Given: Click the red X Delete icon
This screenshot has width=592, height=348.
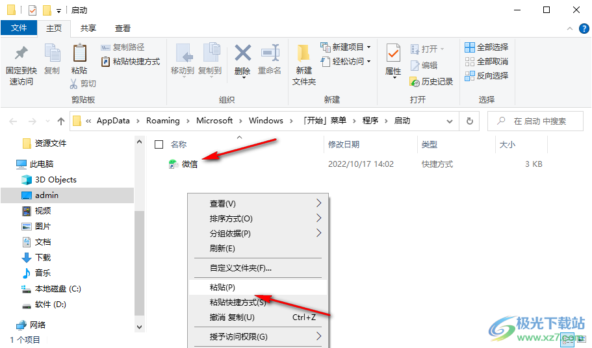Looking at the screenshot, I should point(242,53).
